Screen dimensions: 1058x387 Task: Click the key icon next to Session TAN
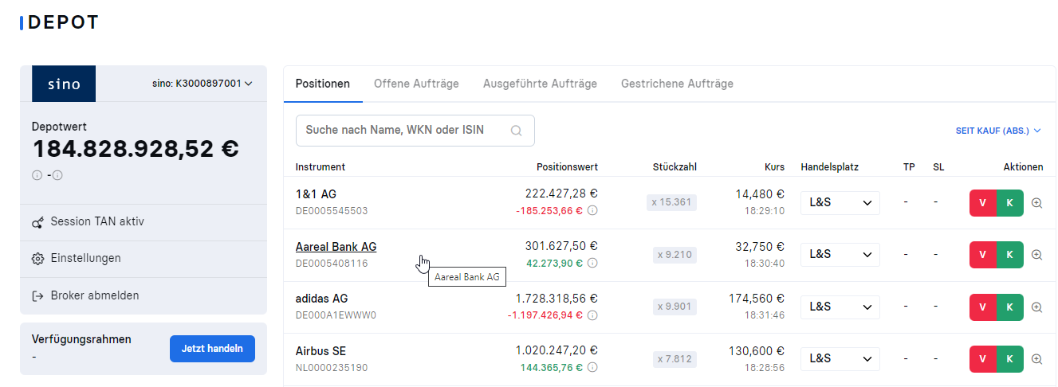point(37,222)
